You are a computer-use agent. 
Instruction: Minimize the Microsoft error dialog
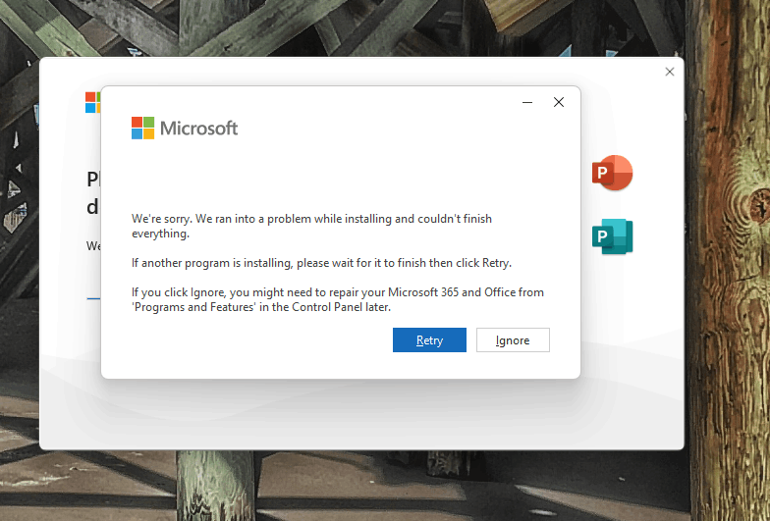point(527,102)
